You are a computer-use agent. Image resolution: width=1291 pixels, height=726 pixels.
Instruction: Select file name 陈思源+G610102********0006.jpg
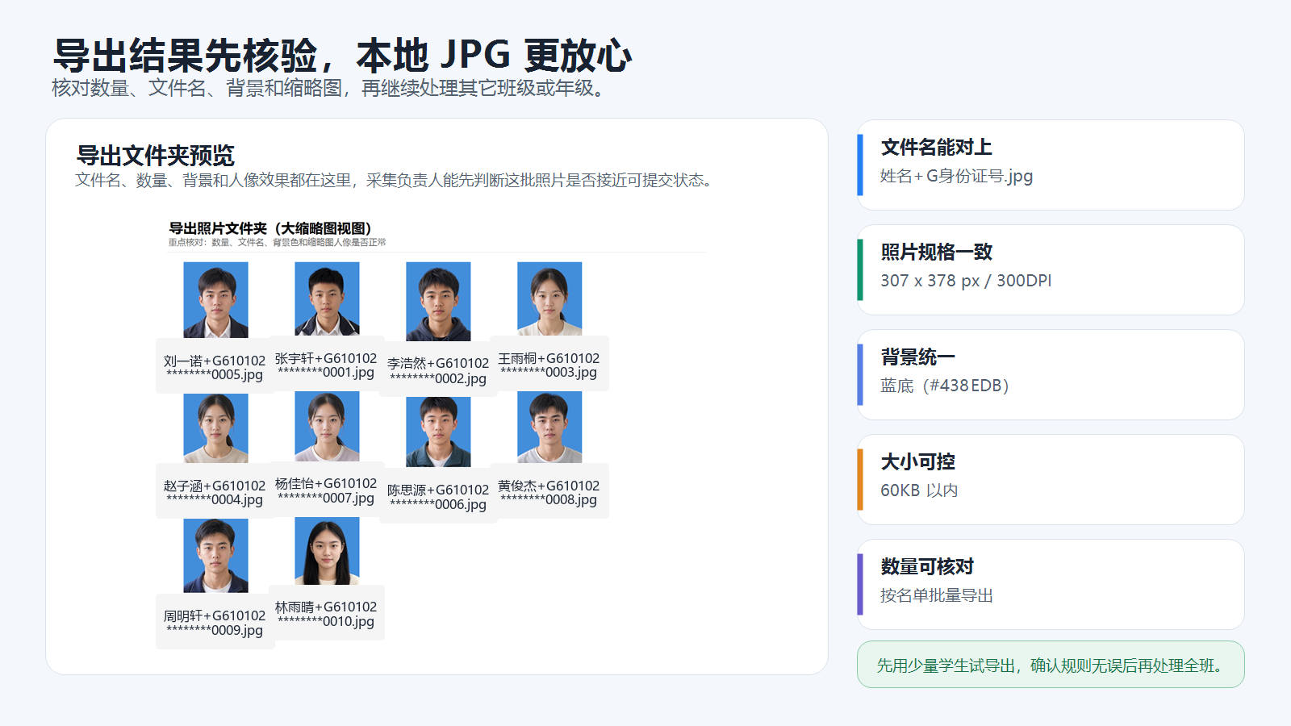point(438,497)
